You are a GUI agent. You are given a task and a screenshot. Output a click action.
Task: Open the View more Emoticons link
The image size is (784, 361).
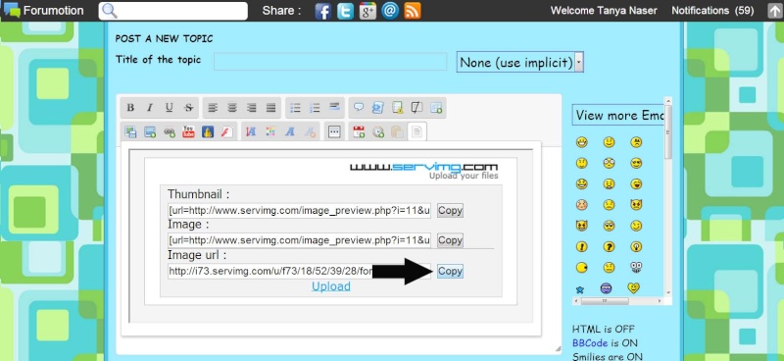point(619,115)
